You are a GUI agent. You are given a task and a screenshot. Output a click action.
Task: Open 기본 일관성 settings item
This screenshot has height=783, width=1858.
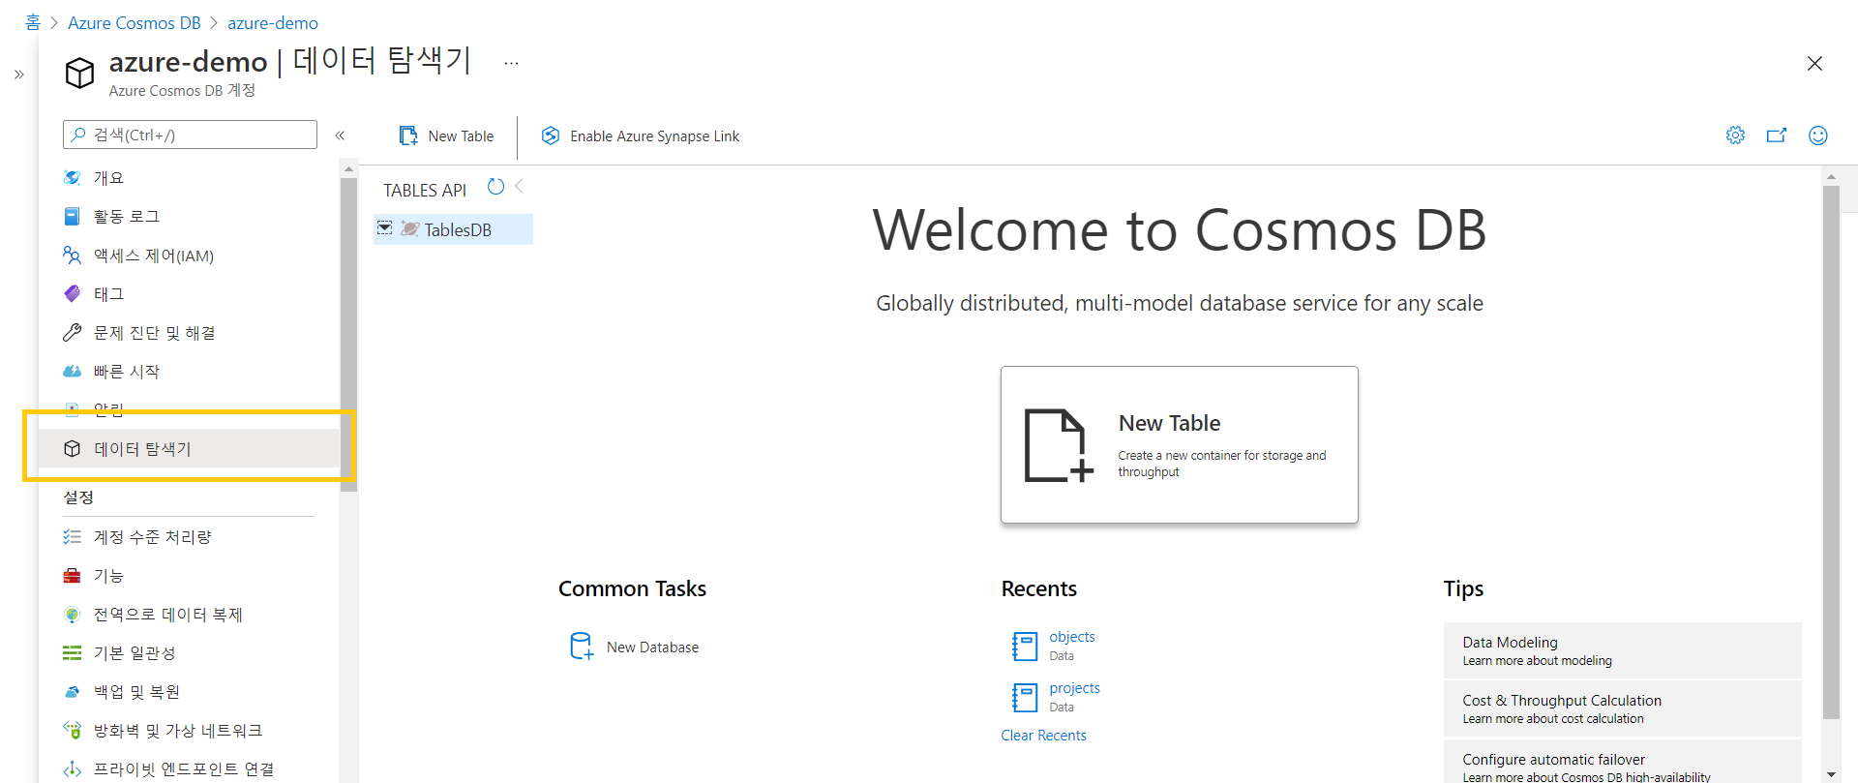(189, 653)
